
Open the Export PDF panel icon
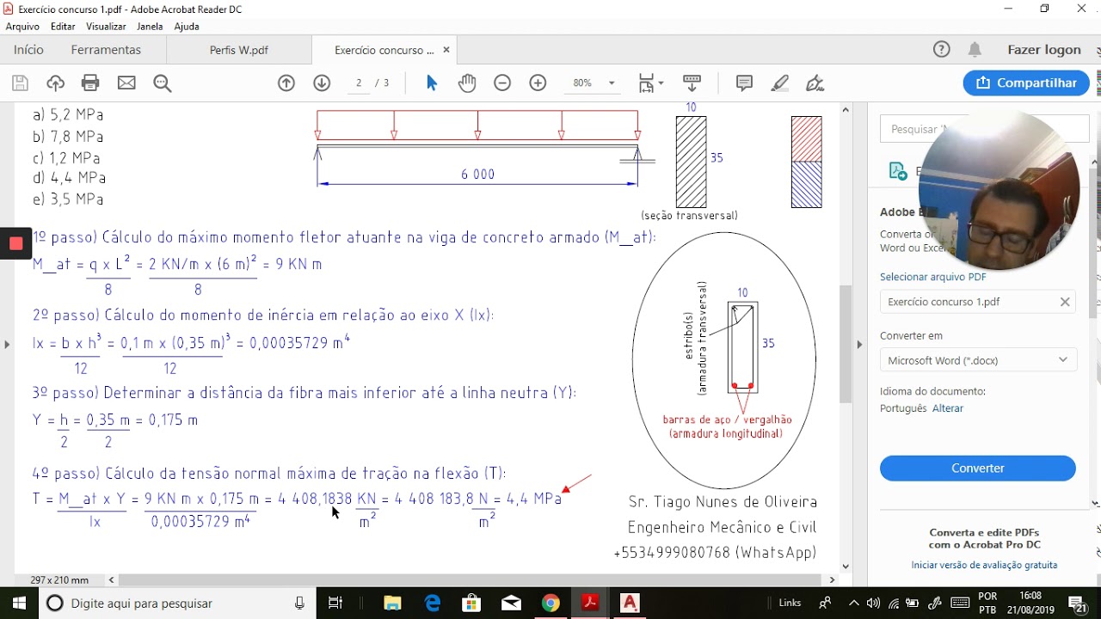click(x=898, y=171)
